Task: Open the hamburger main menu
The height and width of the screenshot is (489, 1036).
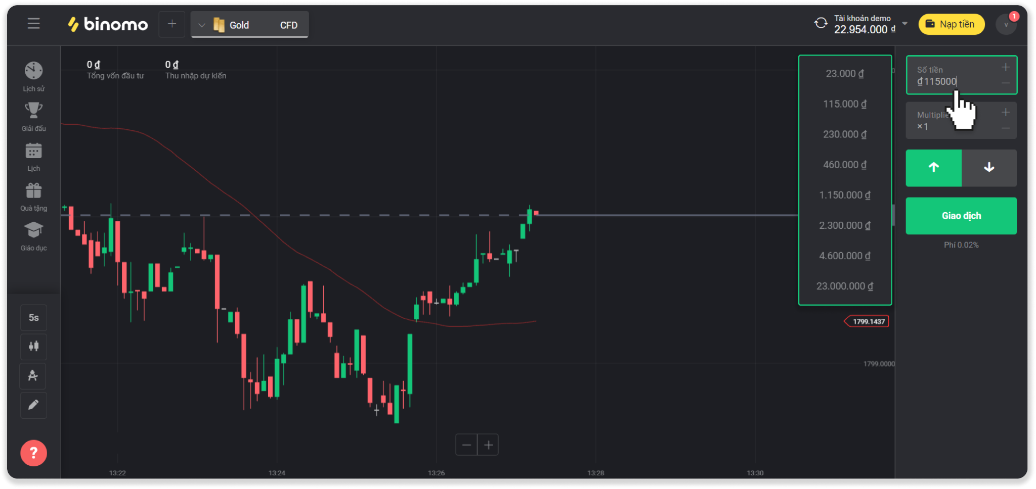Action: click(x=33, y=24)
